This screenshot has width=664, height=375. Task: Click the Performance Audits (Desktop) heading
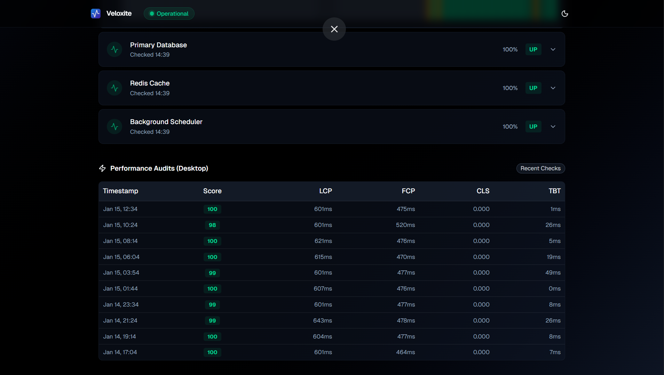[159, 168]
